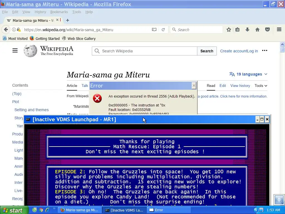
Task: Close the Error dialog with X
Action: [194, 86]
